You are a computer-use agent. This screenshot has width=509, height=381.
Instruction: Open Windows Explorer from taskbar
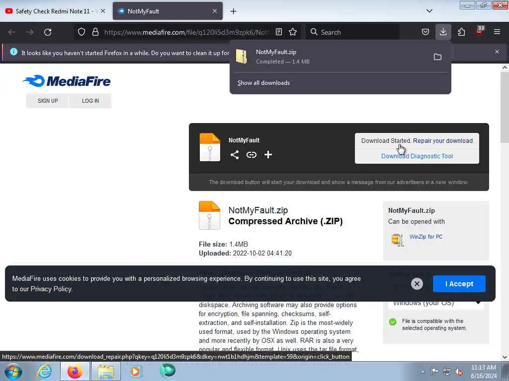click(x=106, y=371)
